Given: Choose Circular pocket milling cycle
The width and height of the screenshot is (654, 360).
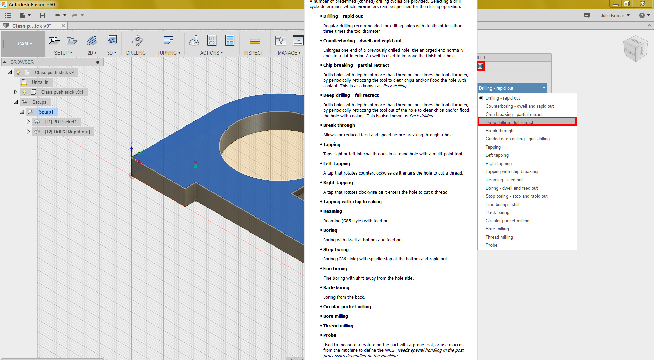Looking at the screenshot, I should pyautogui.click(x=527, y=221).
